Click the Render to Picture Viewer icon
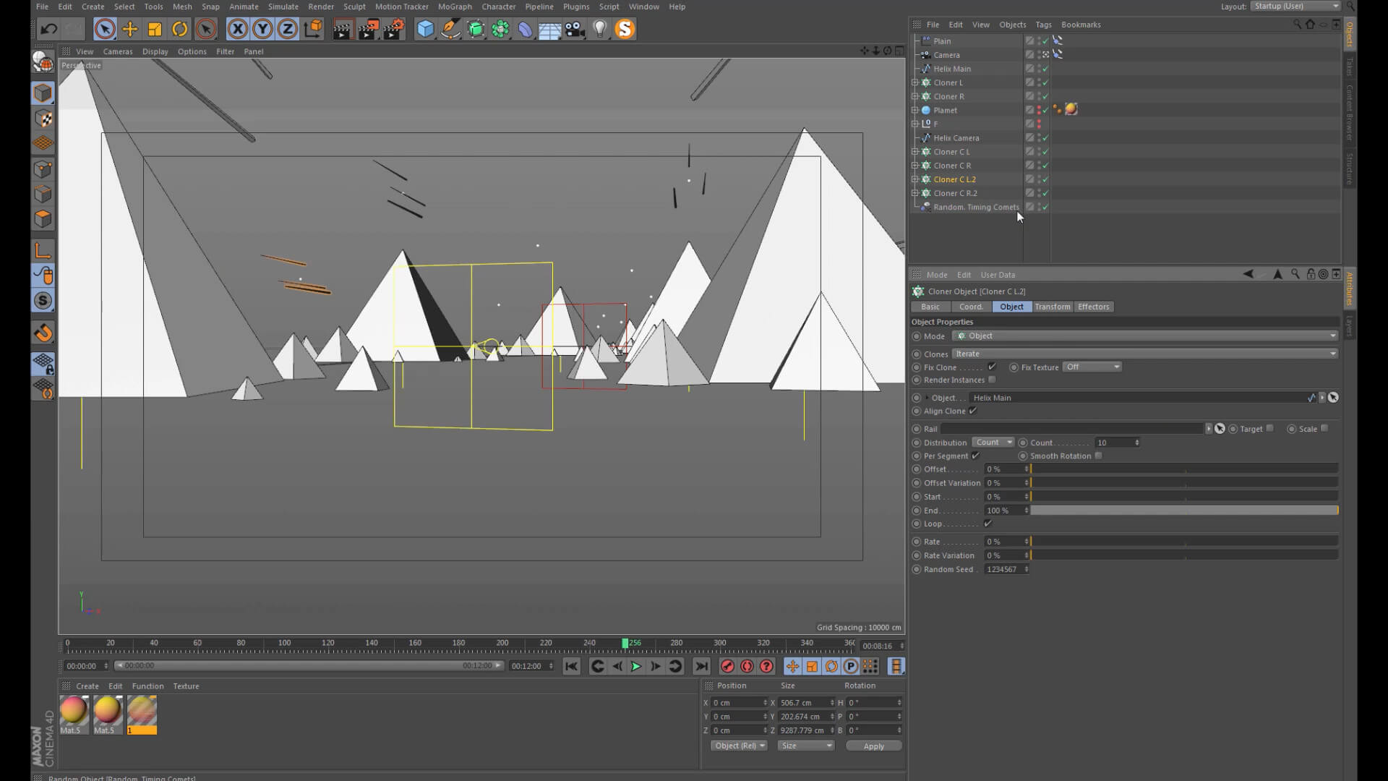Screen dimensions: 1388x781 (367, 29)
